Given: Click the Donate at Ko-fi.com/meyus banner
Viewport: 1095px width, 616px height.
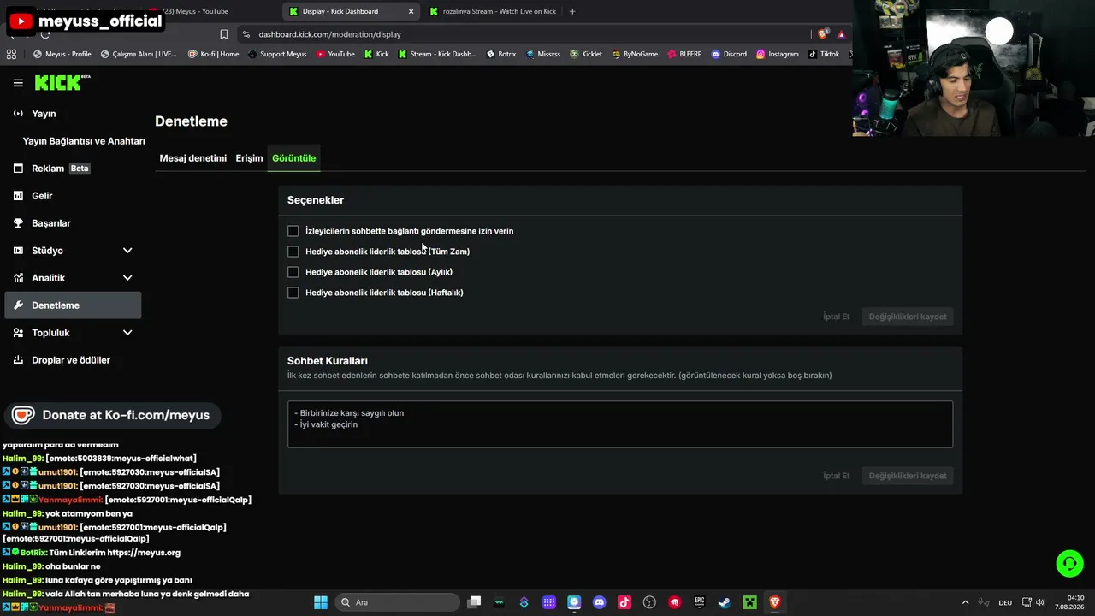Looking at the screenshot, I should pos(112,415).
